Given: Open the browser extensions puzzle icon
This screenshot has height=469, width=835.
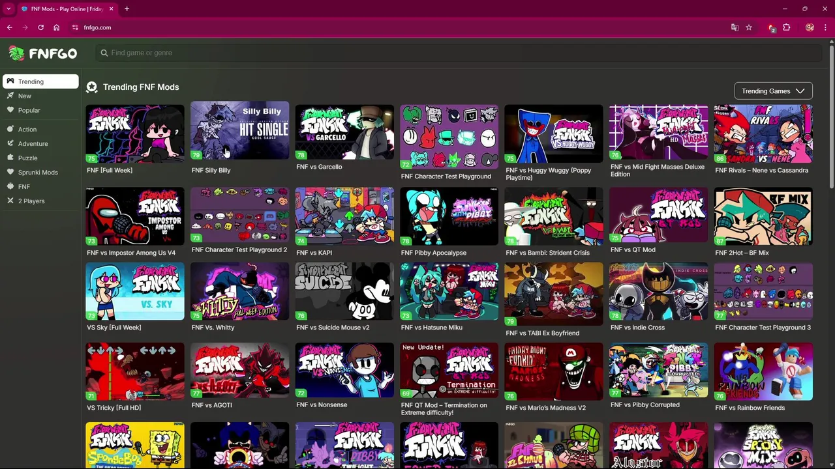Looking at the screenshot, I should tap(786, 27).
